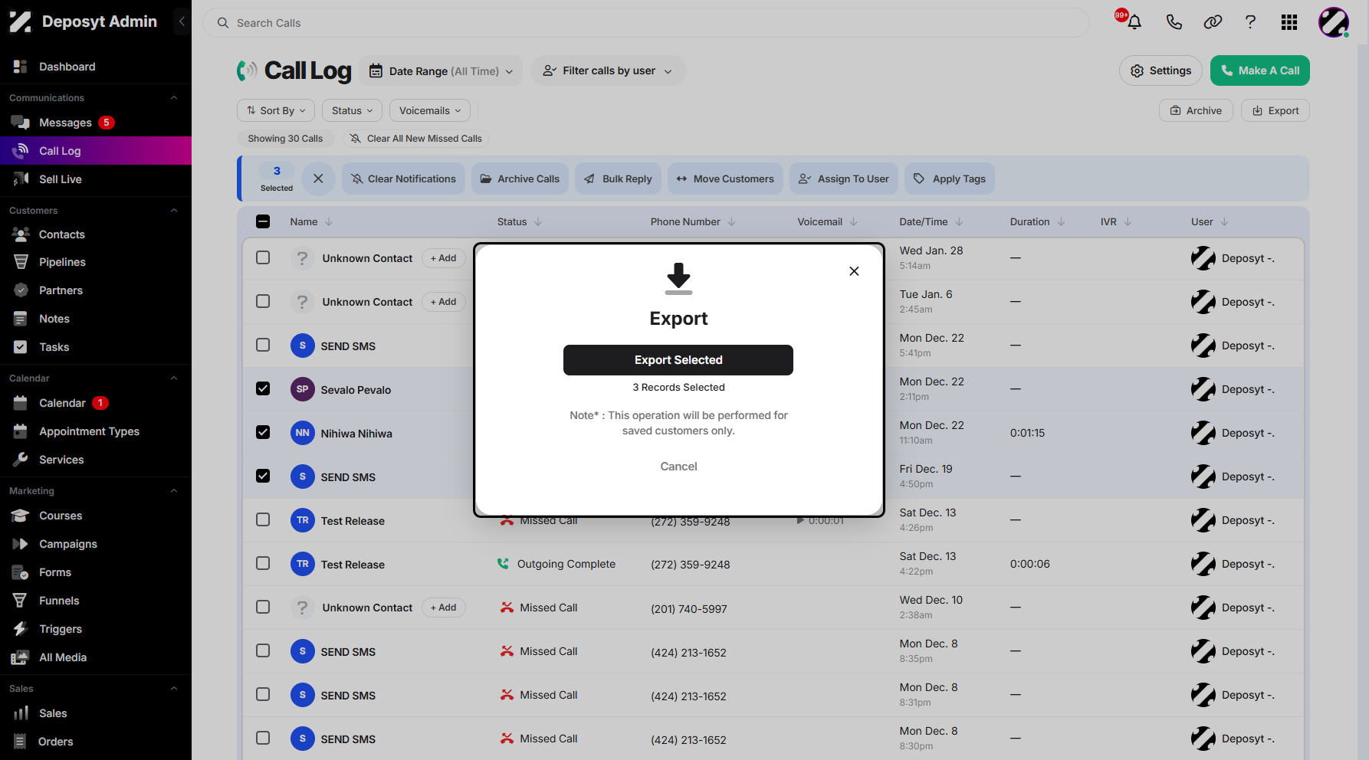Toggle the select-all checkbox in table header

tap(263, 221)
